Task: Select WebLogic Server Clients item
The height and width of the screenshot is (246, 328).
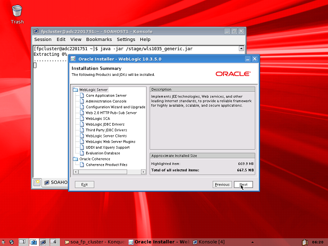Action: point(106,136)
